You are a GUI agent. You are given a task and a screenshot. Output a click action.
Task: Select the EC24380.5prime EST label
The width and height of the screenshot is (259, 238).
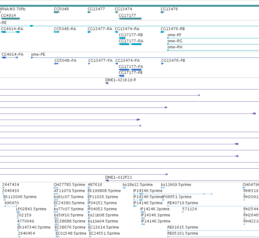click(69, 203)
